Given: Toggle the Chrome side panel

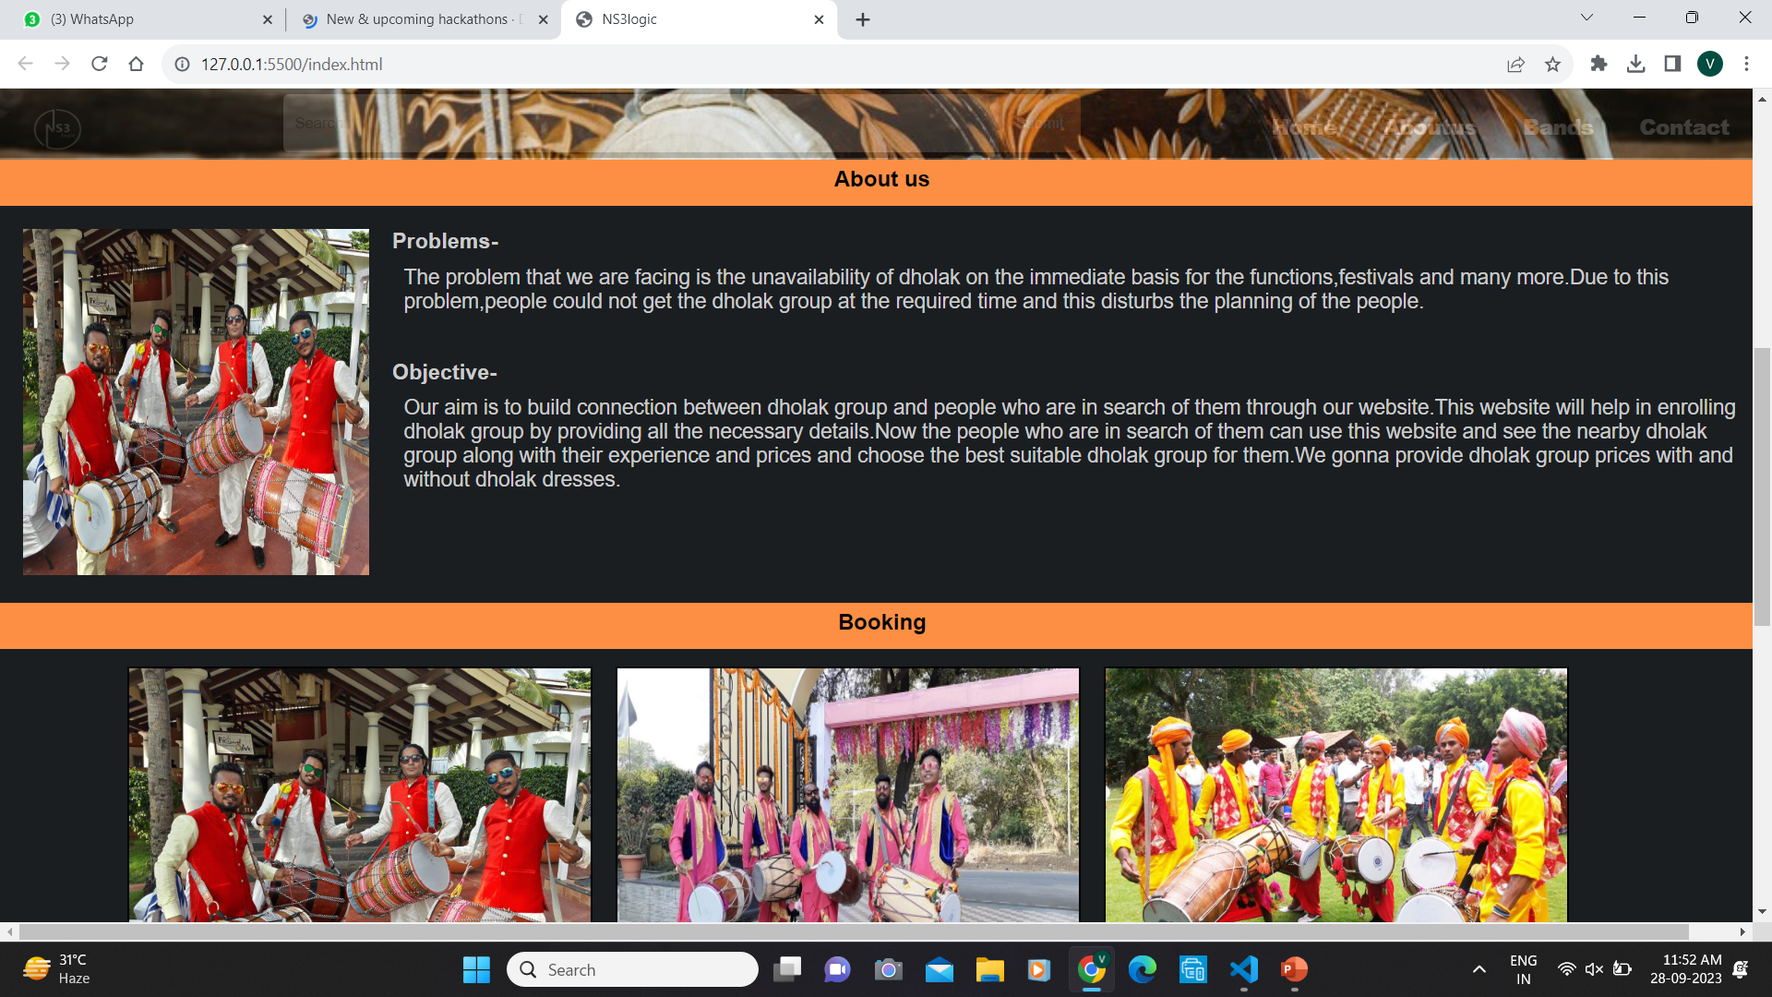Looking at the screenshot, I should click(x=1672, y=64).
